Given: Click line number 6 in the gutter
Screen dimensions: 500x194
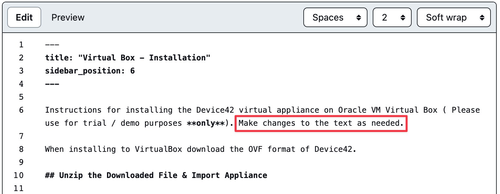Looking at the screenshot, I should [x=21, y=110].
